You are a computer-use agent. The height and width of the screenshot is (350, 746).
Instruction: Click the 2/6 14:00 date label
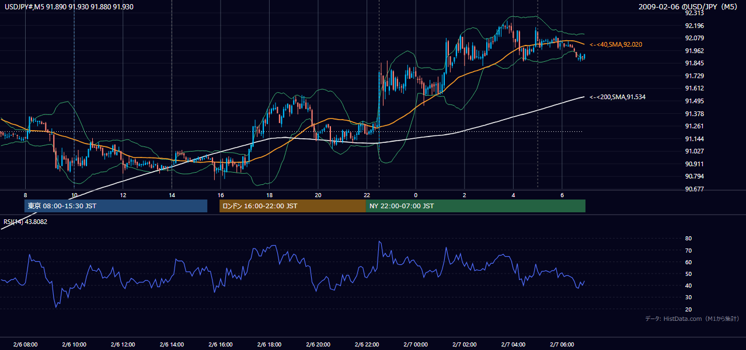point(172,345)
